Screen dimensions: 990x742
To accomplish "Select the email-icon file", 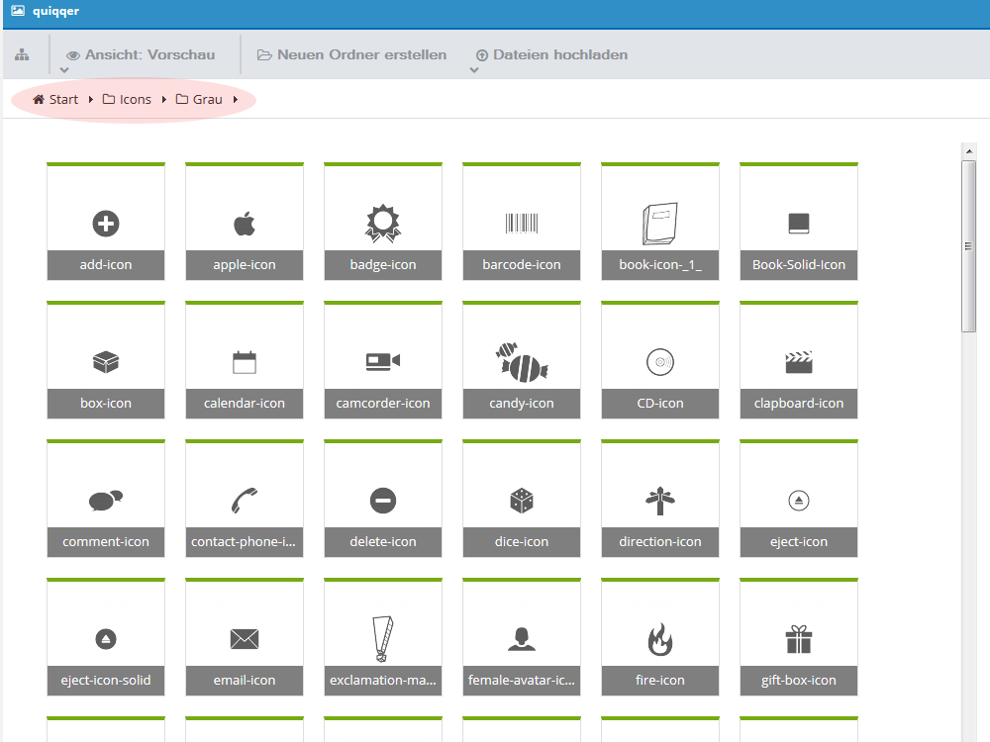I will pyautogui.click(x=245, y=636).
